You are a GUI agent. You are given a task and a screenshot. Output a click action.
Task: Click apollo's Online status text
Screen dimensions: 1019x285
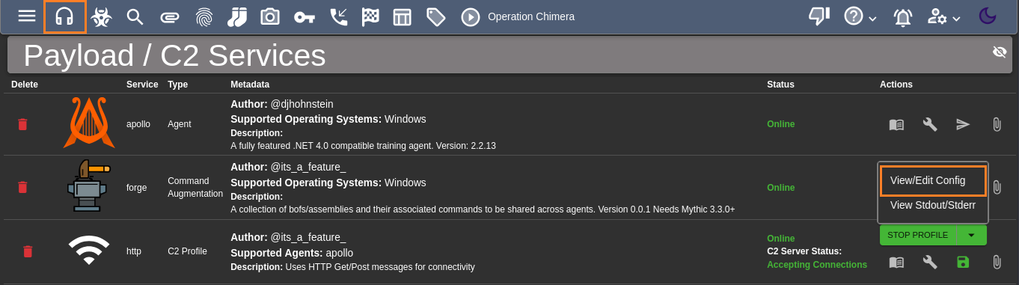[x=781, y=124]
